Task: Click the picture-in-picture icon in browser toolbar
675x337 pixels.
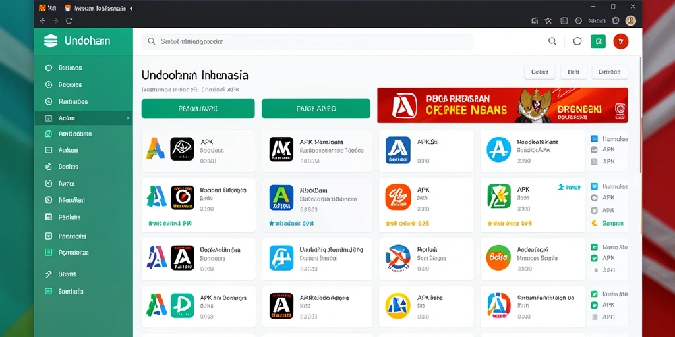Action: coord(564,20)
